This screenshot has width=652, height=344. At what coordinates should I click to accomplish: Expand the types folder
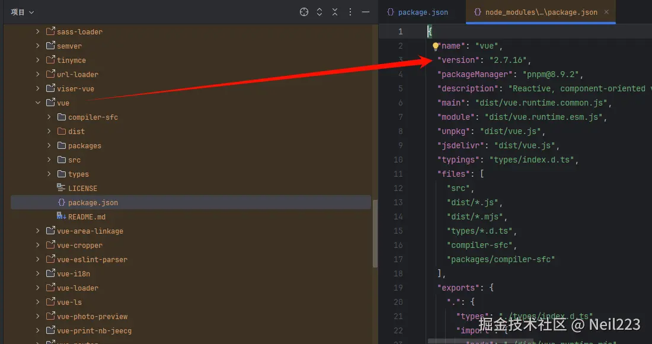click(49, 174)
